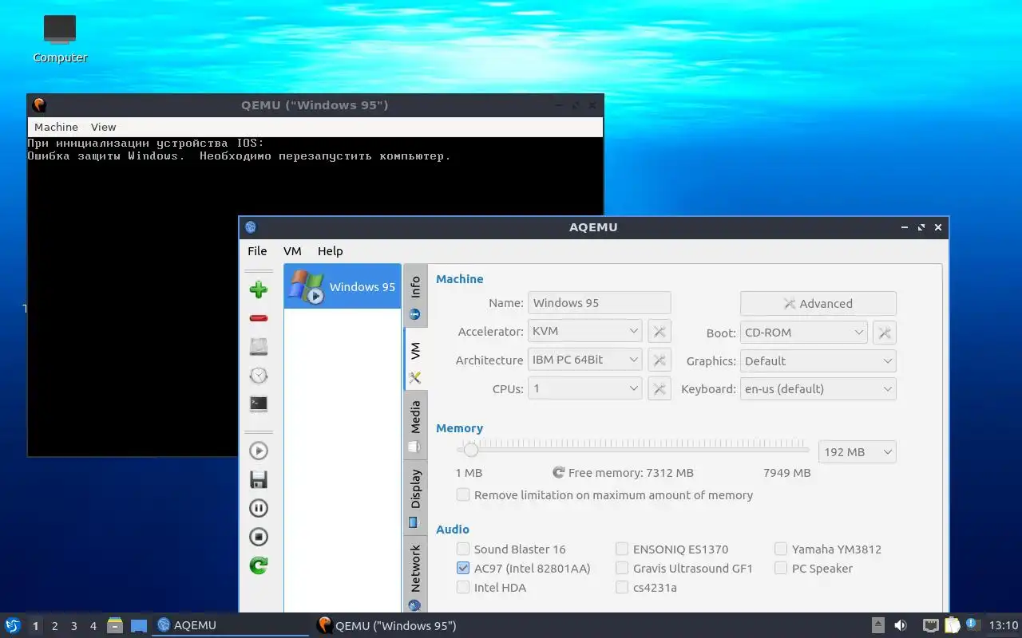This screenshot has height=638, width=1022.
Task: Click the VM Name field
Action: click(599, 302)
